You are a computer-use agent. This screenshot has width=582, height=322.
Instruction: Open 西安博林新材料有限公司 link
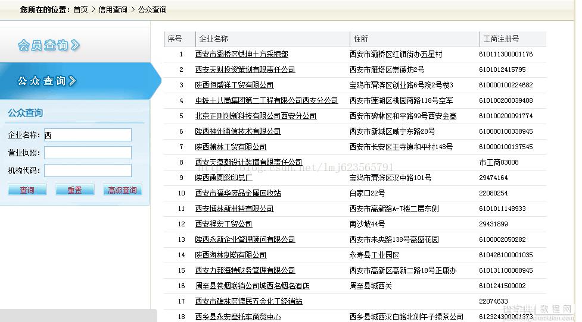point(234,209)
